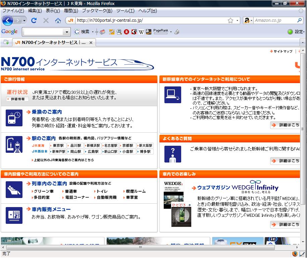Image resolution: width=307 pixels, height=258 pixels.
Task: Click the 運行状況 詳細情報 button
Action: (x=18, y=99)
